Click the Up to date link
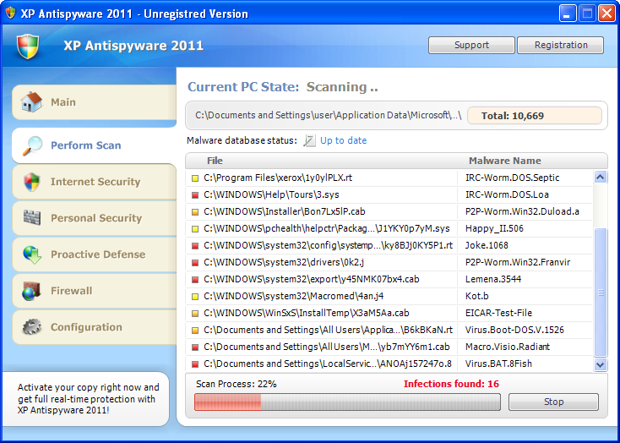Image resolution: width=620 pixels, height=443 pixels. [x=343, y=140]
